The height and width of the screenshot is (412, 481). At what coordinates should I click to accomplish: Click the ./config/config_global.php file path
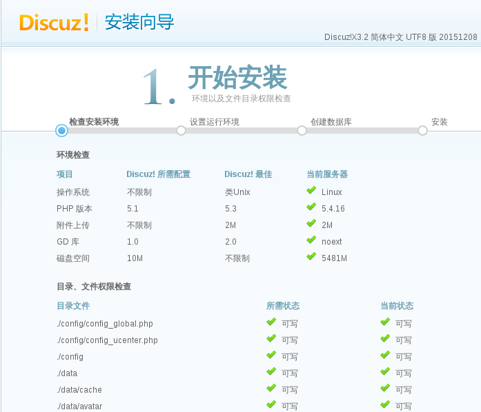[105, 324]
